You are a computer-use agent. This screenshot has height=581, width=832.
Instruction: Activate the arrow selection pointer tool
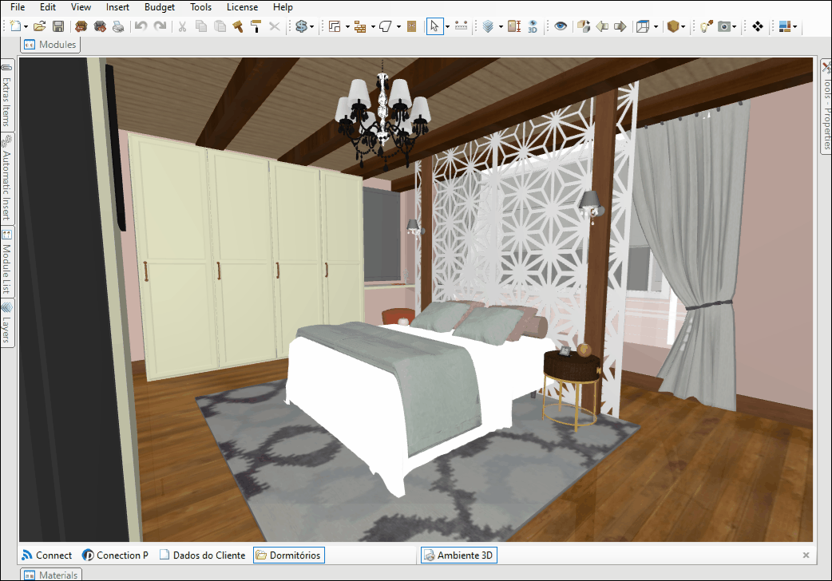click(x=434, y=26)
